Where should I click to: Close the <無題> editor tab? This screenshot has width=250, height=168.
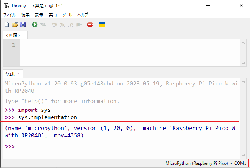click(24, 35)
